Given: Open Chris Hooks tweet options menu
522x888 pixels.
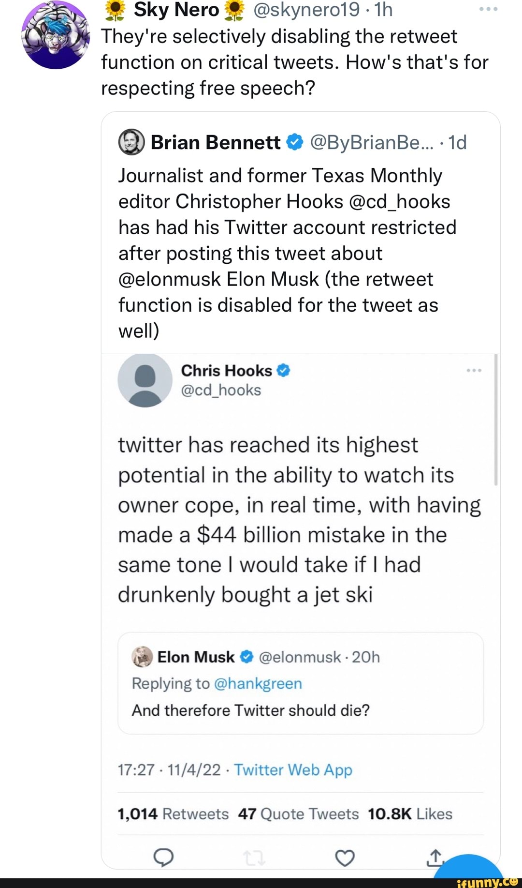Looking at the screenshot, I should coord(474,370).
